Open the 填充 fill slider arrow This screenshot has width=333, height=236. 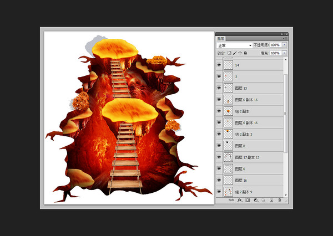(x=284, y=53)
